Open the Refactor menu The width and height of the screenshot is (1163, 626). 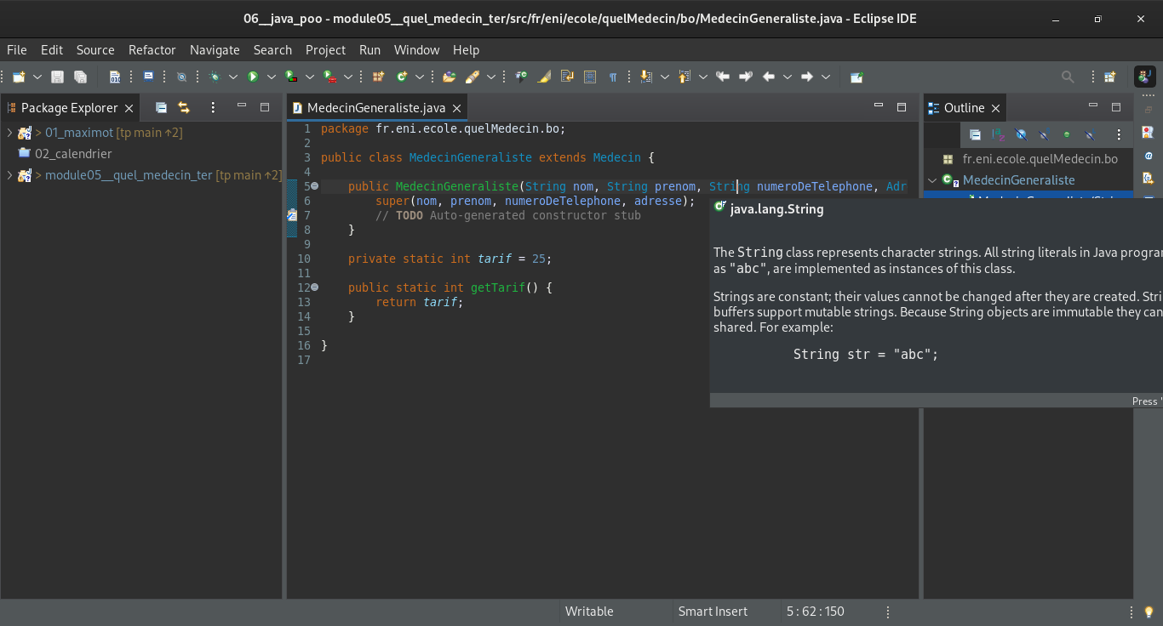pyautogui.click(x=152, y=50)
